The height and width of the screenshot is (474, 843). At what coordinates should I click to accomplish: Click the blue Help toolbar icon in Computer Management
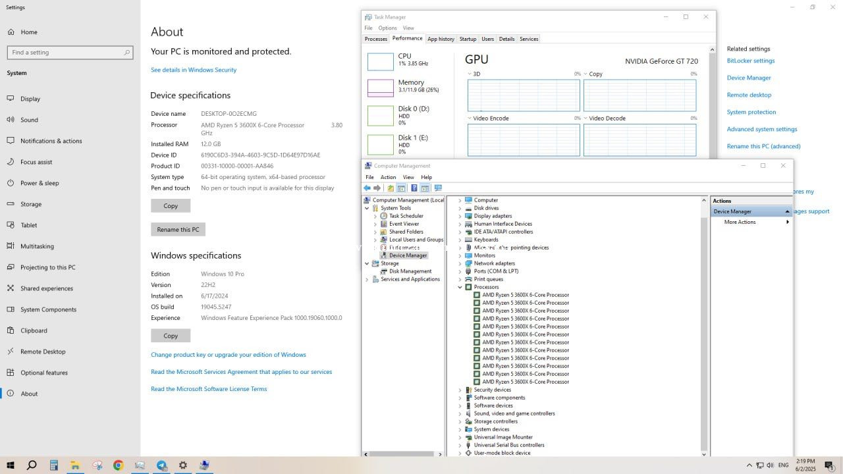click(414, 188)
